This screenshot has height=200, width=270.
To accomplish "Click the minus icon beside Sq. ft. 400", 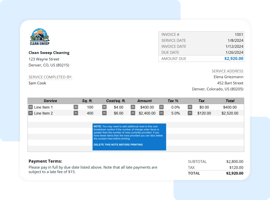I will (76, 113).
